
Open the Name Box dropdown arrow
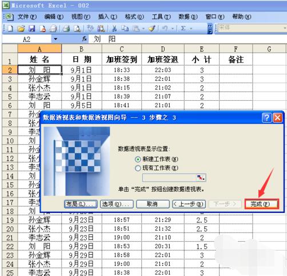coord(55,39)
